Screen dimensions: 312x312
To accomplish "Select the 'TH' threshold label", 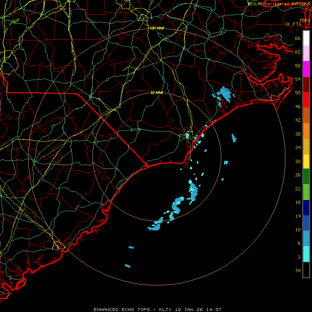I will tap(298, 270).
